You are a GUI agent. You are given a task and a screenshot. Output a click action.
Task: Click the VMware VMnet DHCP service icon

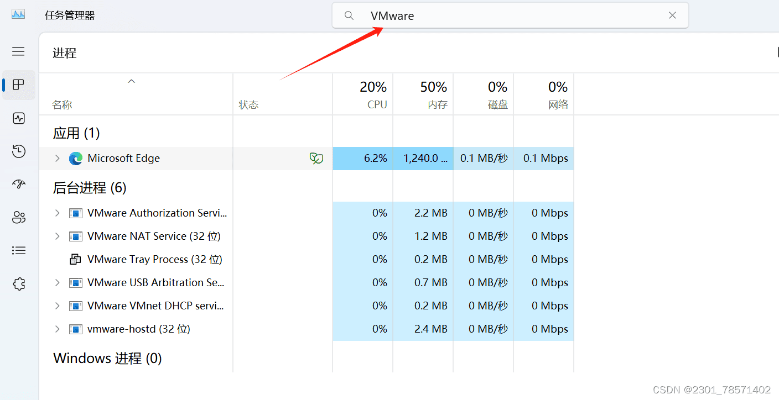[x=76, y=306]
